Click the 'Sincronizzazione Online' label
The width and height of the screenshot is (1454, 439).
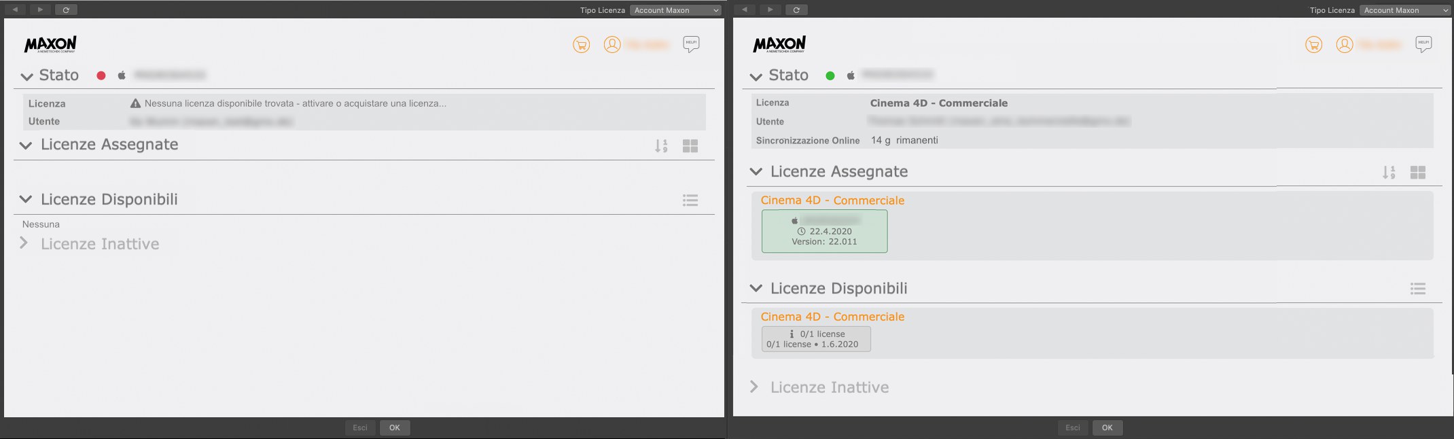click(808, 141)
